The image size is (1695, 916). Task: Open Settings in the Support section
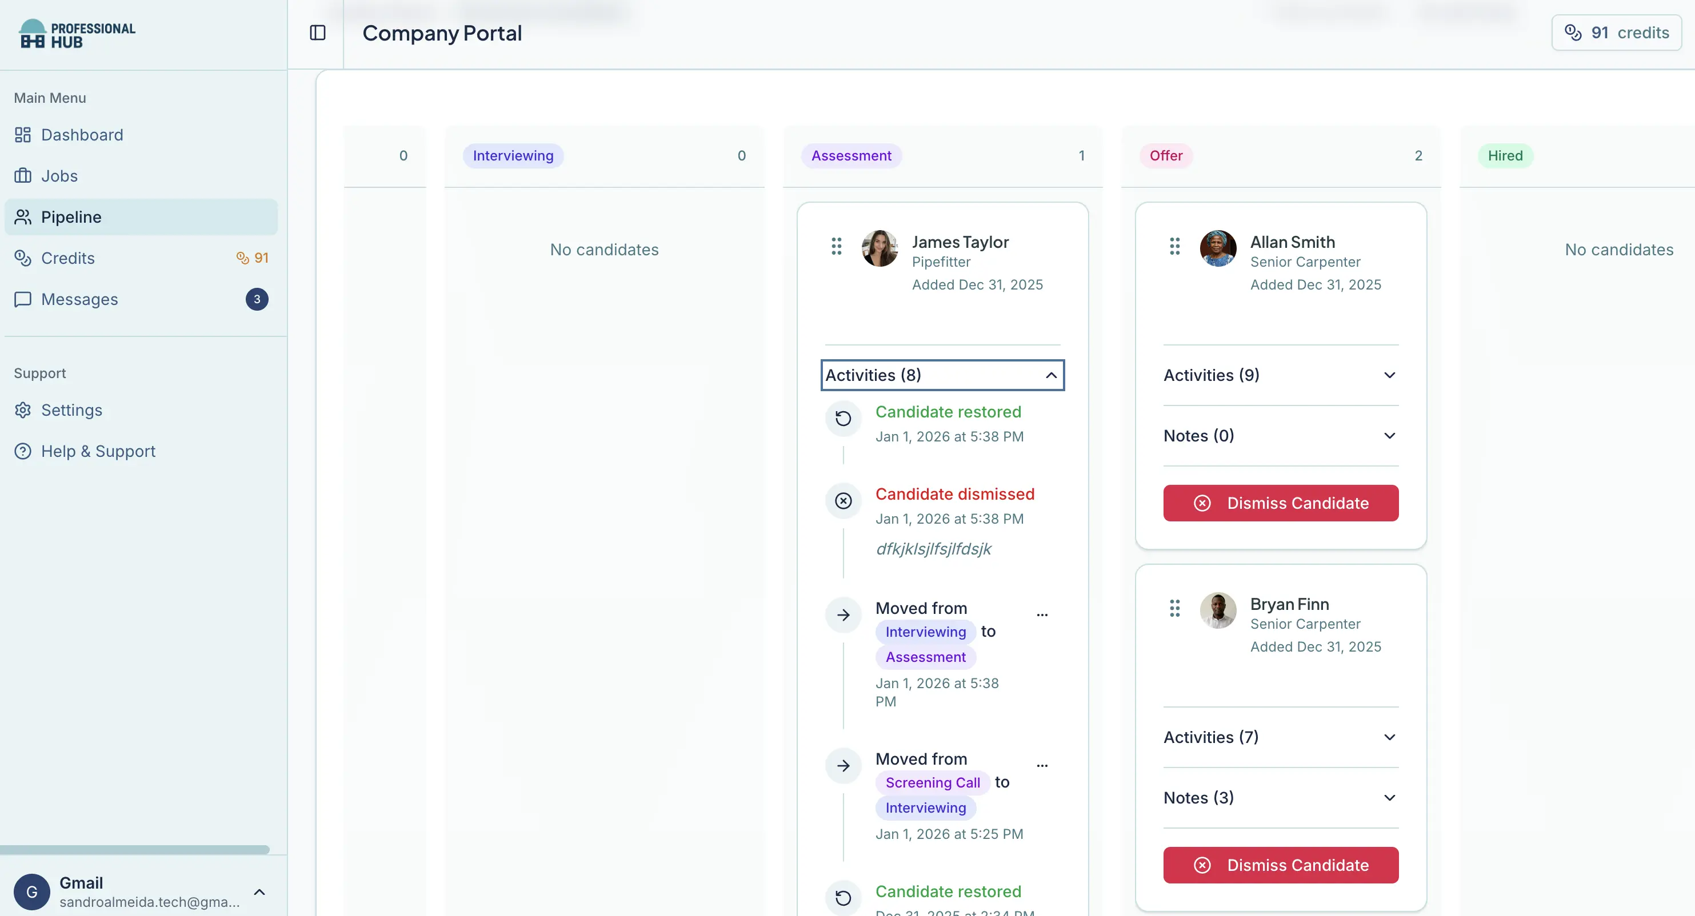[x=71, y=411]
